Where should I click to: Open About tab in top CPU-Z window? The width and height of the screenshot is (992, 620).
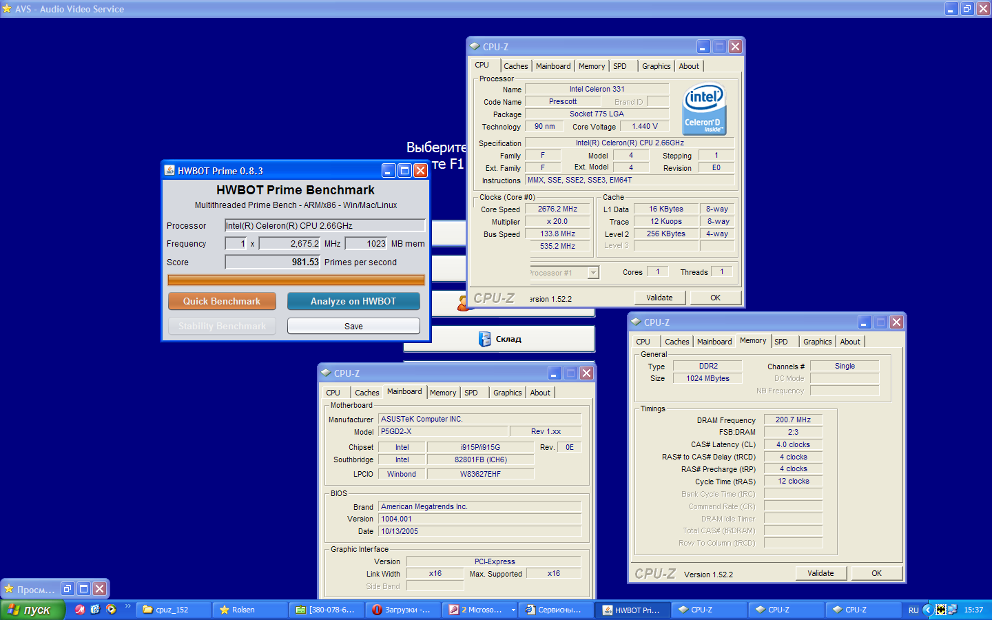tap(689, 66)
